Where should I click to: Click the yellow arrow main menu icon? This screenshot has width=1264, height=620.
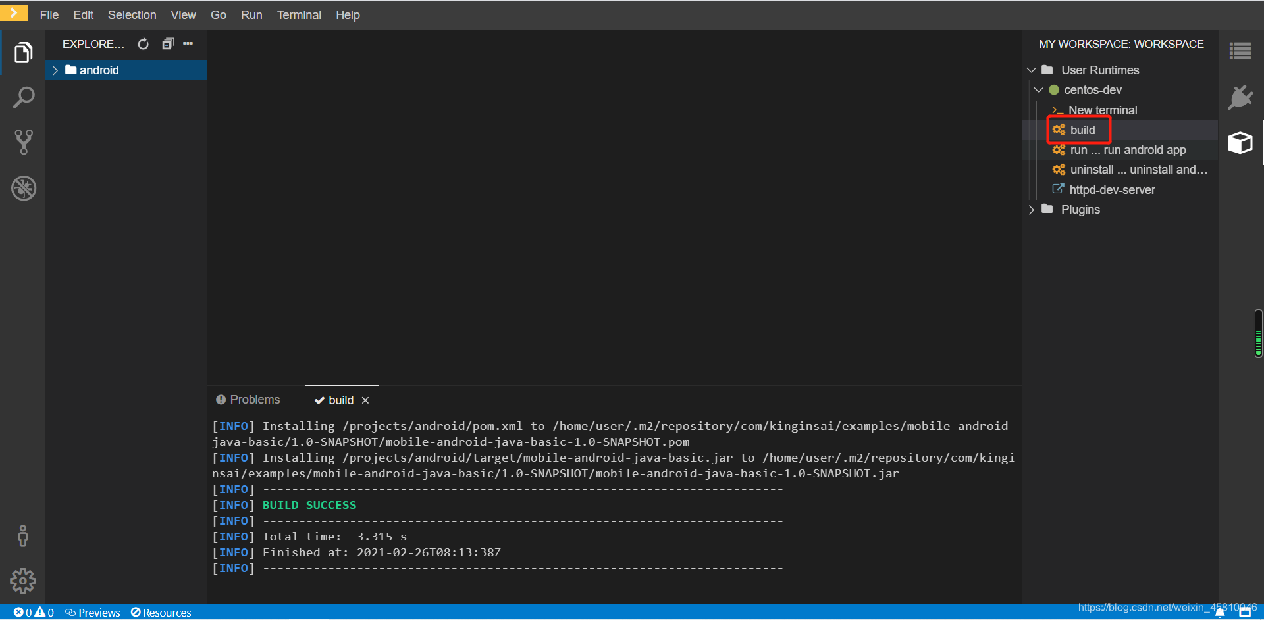[14, 13]
